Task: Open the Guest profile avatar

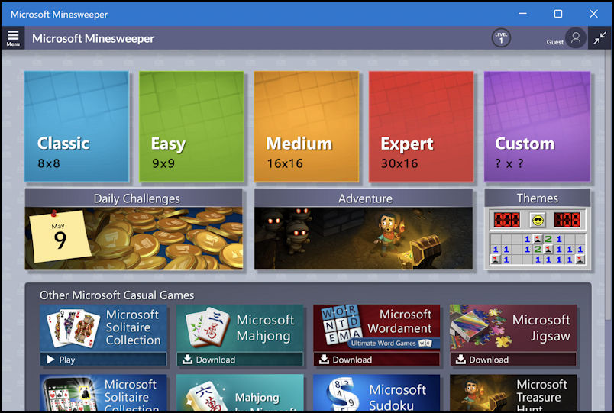Action: [x=575, y=38]
